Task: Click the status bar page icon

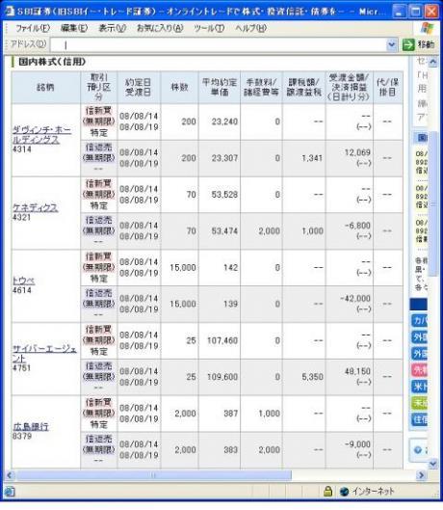Action: (10, 491)
